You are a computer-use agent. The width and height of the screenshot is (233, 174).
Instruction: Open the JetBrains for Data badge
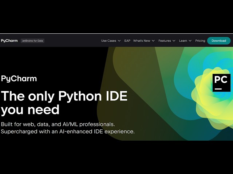[x=32, y=41]
